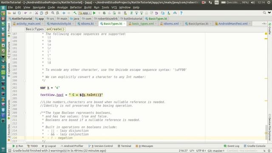The width and height of the screenshot is (272, 153).
Task: Click the VCS revert arrow icon
Action: click(156, 13)
